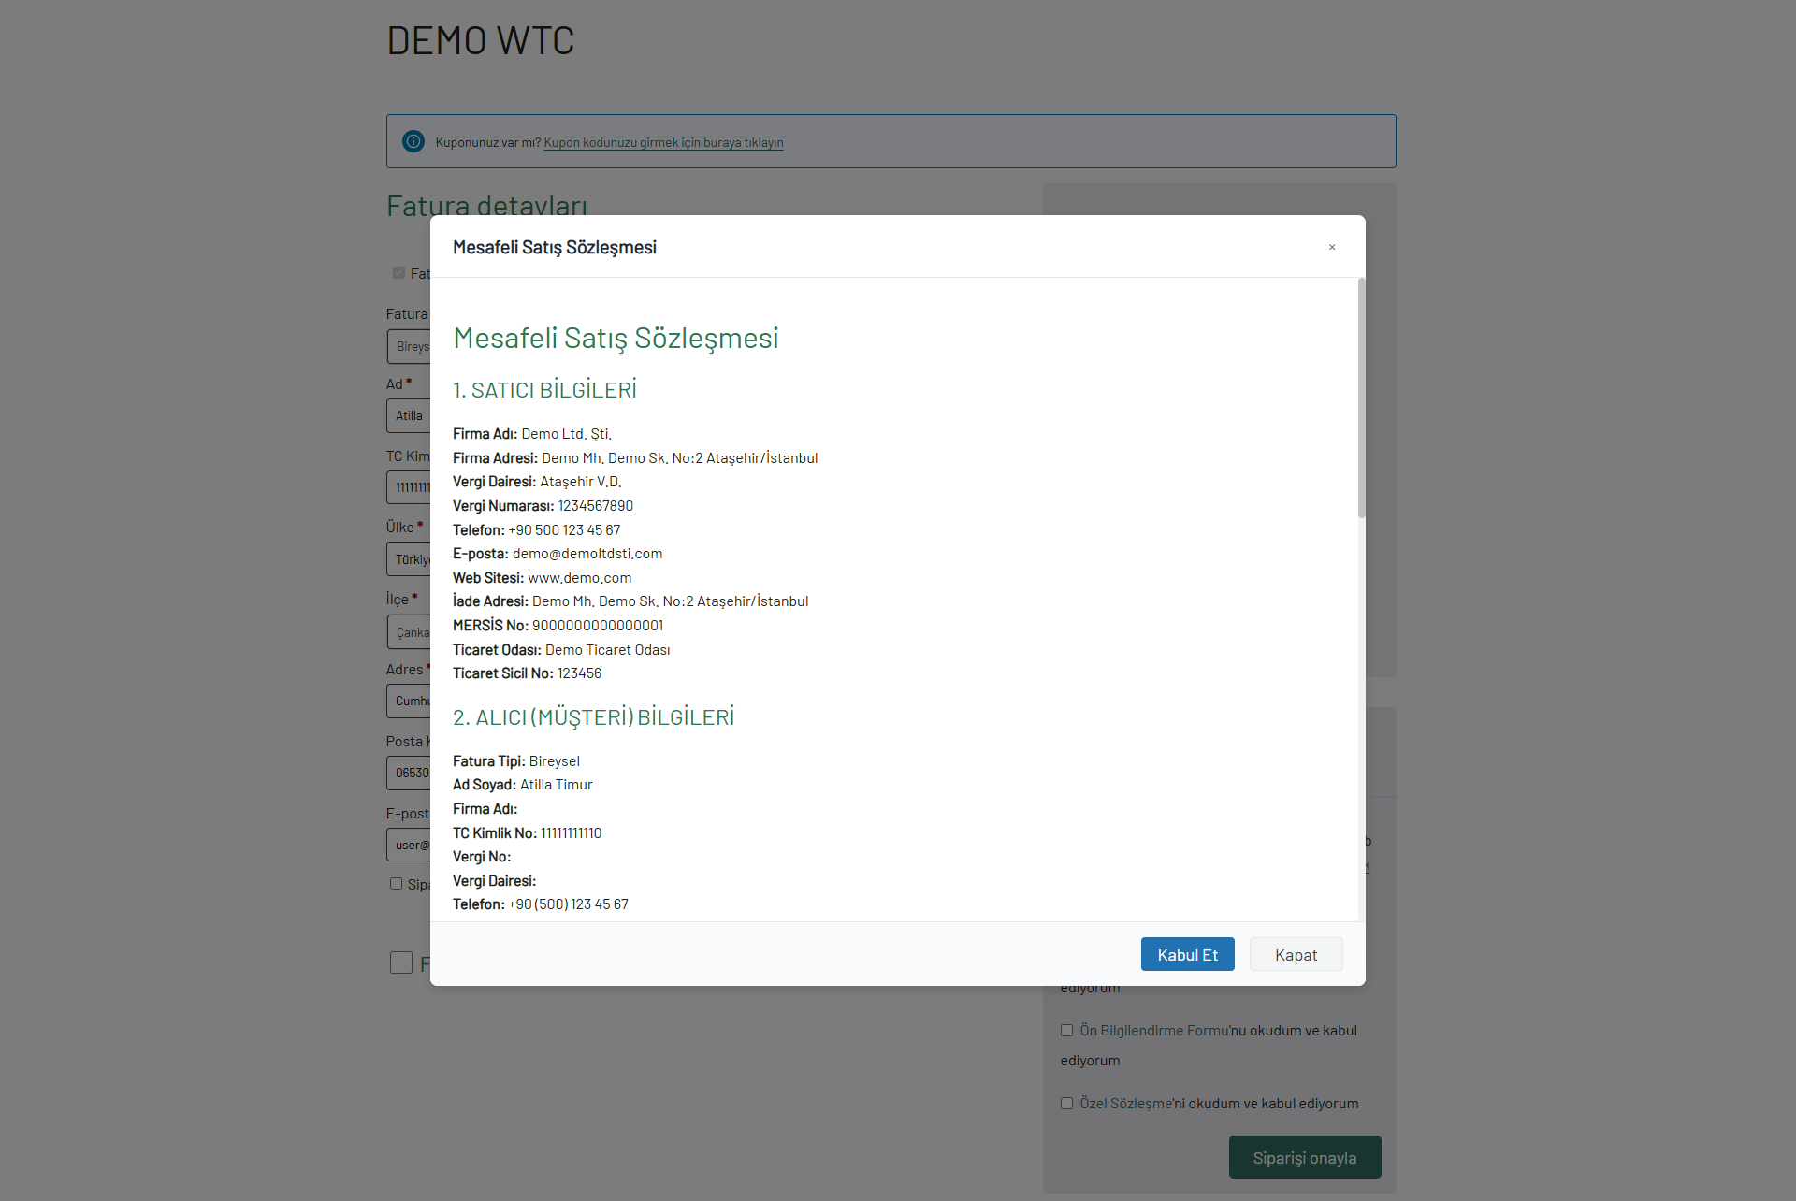1796x1201 pixels.
Task: Toggle the different shipping address checkbox
Action: click(x=396, y=883)
